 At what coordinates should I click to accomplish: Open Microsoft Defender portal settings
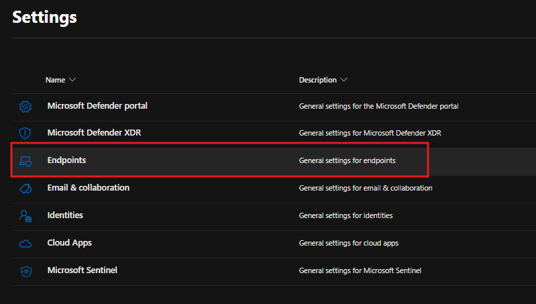[x=97, y=105]
